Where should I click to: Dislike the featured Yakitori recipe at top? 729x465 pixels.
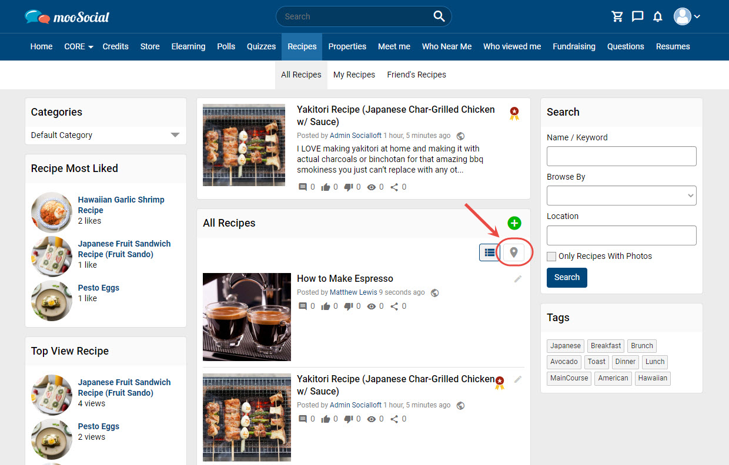click(348, 187)
